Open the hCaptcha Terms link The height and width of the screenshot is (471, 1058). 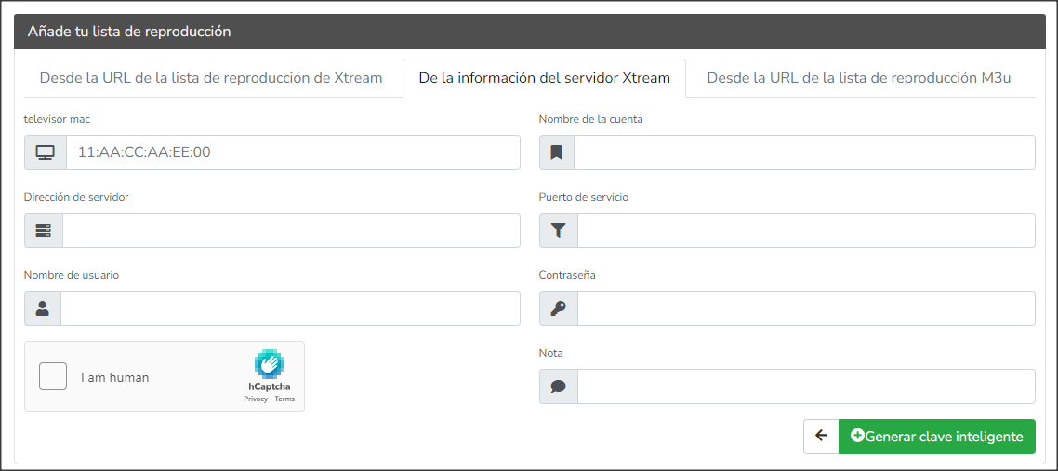point(284,399)
